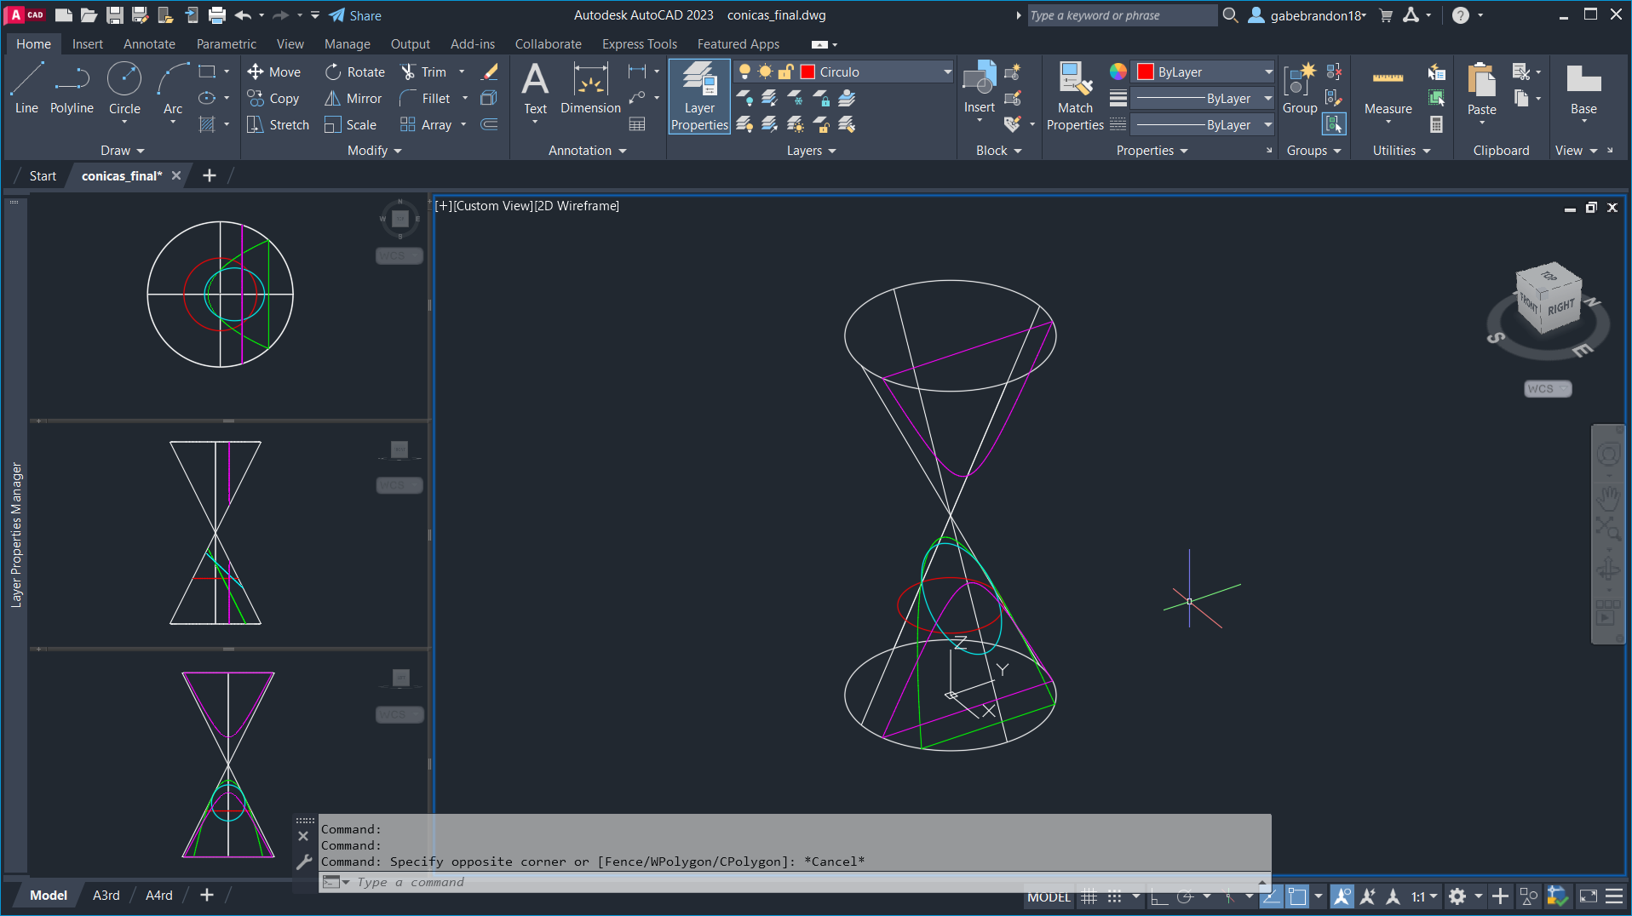The width and height of the screenshot is (1632, 916).
Task: Select the Polyline draw tool
Action: 72,89
